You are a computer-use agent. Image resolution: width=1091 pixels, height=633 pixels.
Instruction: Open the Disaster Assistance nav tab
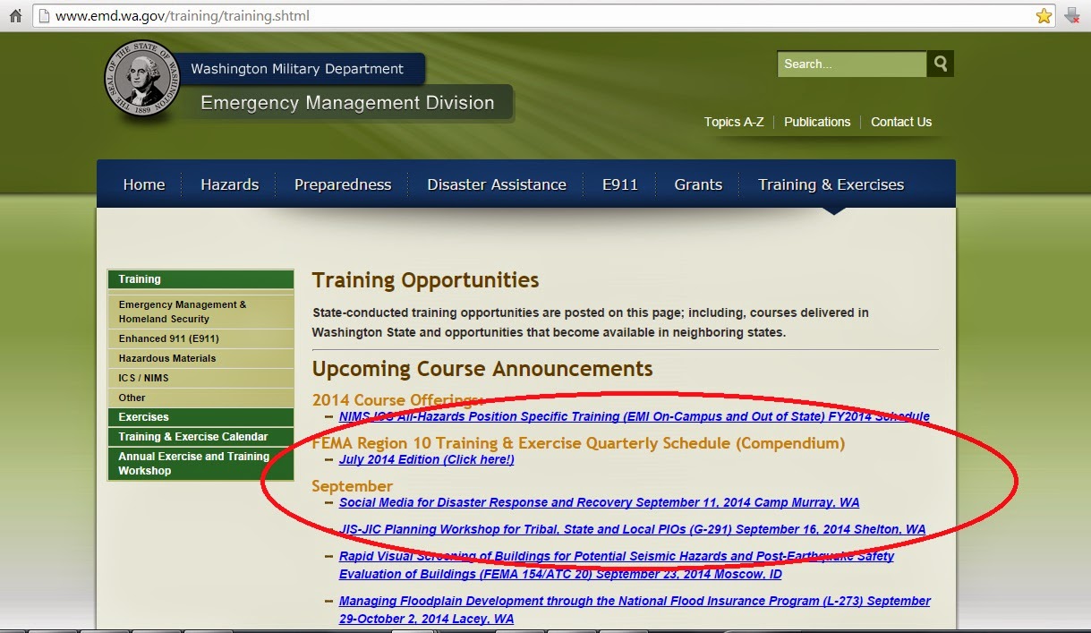point(497,184)
